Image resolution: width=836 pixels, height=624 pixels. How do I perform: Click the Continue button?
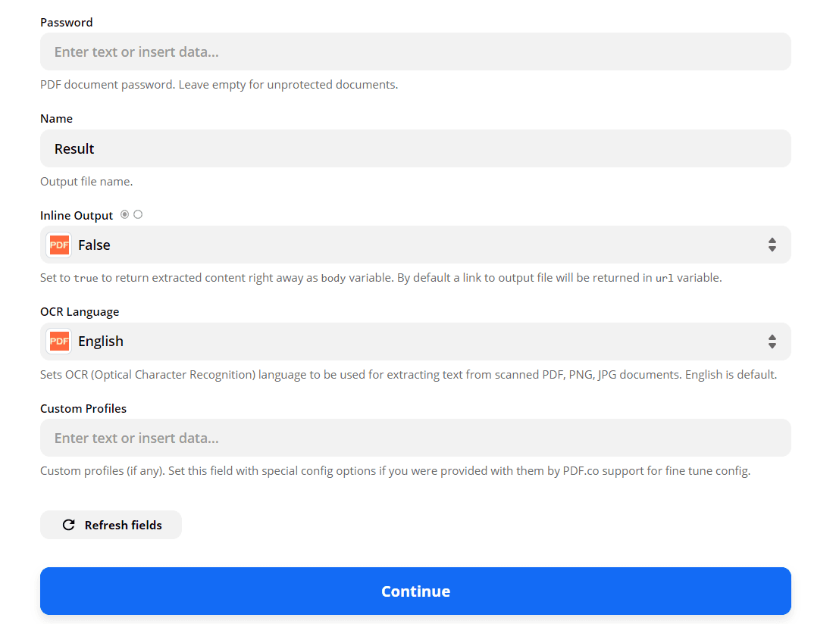[415, 591]
